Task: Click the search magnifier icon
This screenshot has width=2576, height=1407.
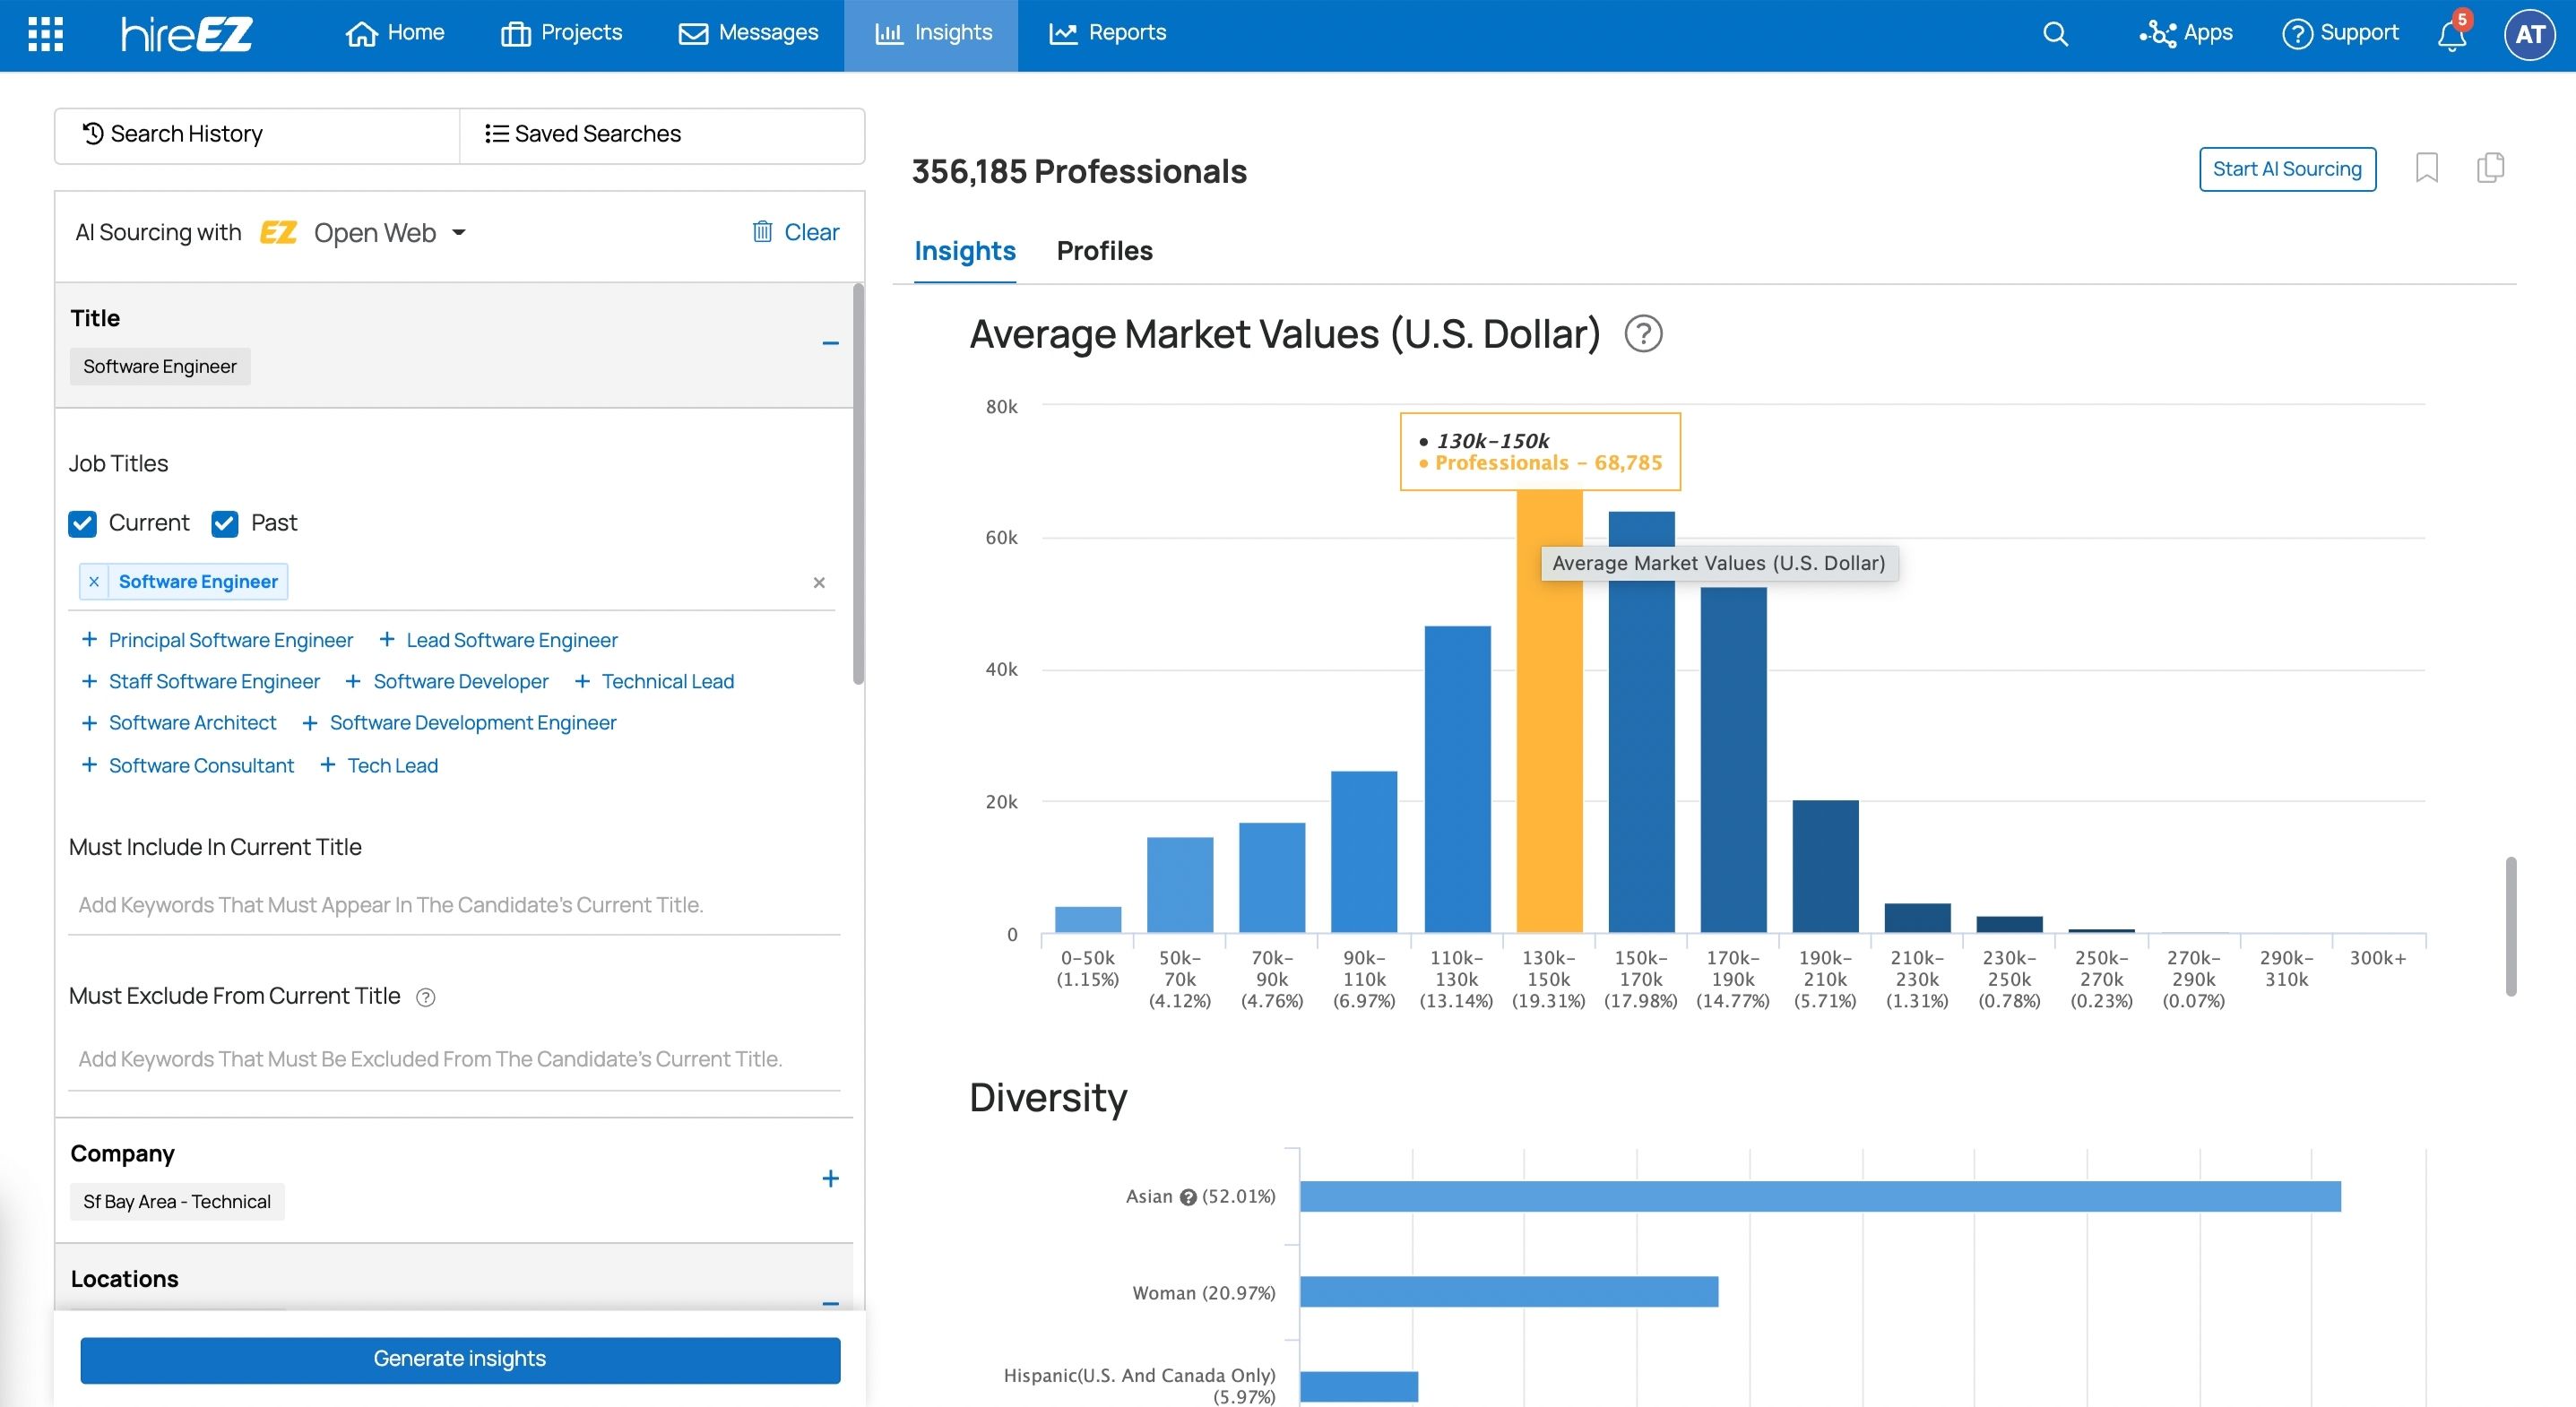Action: (x=2054, y=34)
